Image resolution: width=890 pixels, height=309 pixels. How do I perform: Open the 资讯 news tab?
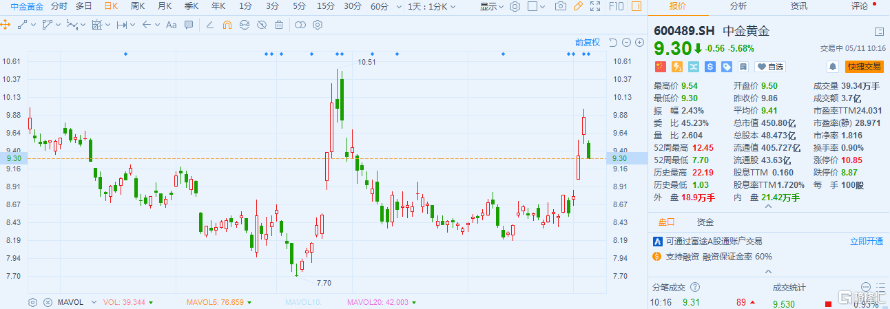pyautogui.click(x=799, y=6)
